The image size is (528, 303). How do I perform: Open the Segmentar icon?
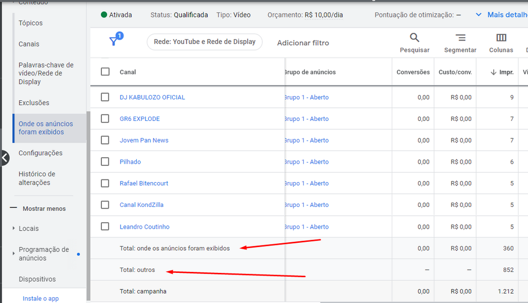[x=460, y=37]
